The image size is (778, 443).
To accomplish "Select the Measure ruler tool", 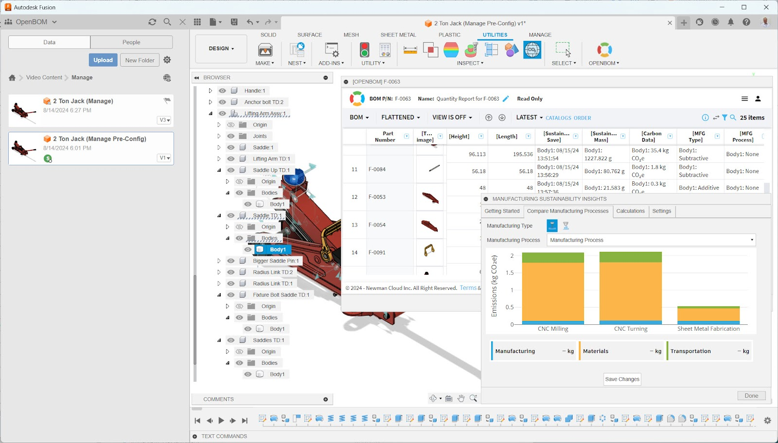I will click(410, 50).
